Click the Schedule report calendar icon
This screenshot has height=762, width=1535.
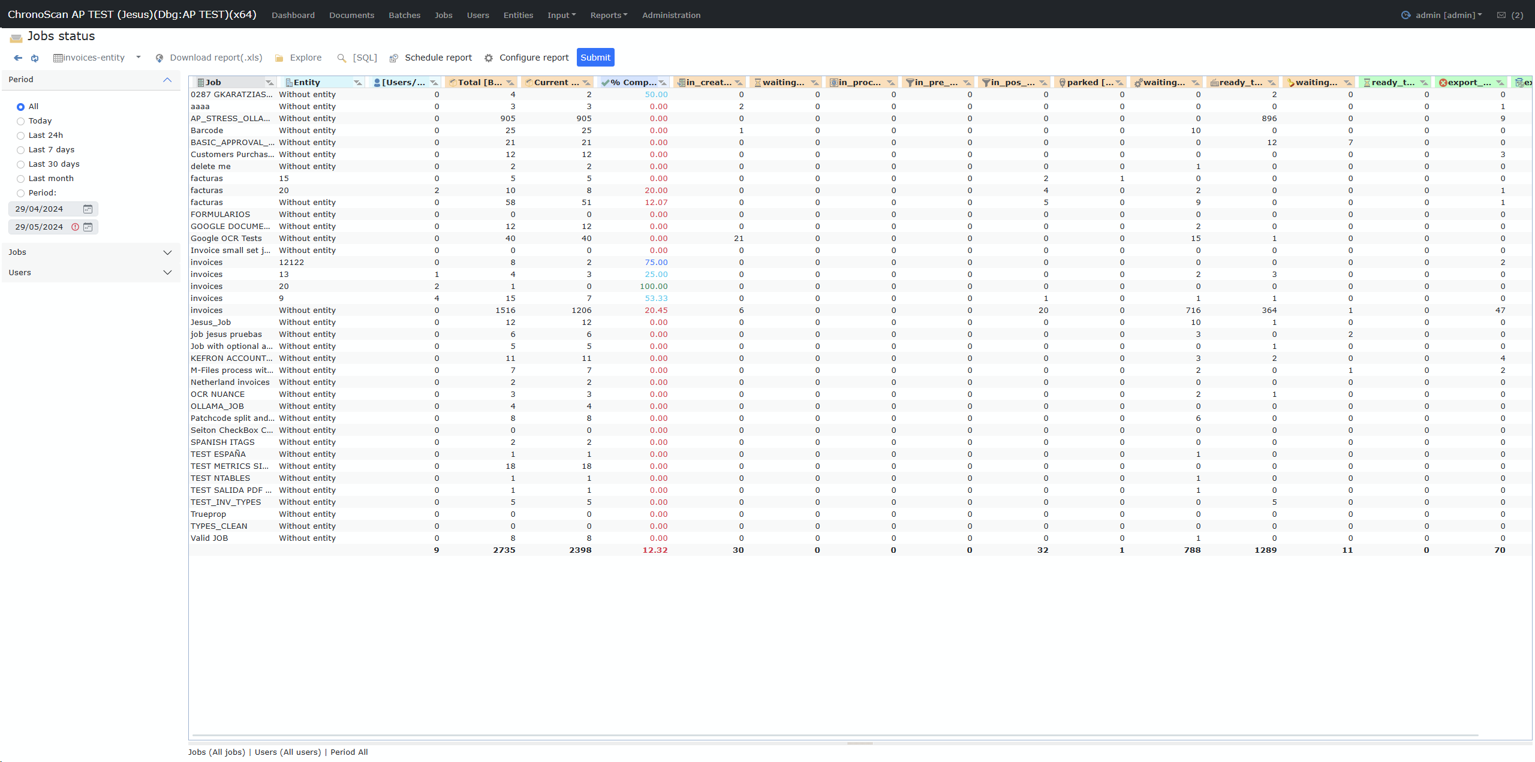(394, 58)
